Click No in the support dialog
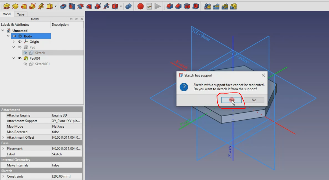 tap(254, 100)
